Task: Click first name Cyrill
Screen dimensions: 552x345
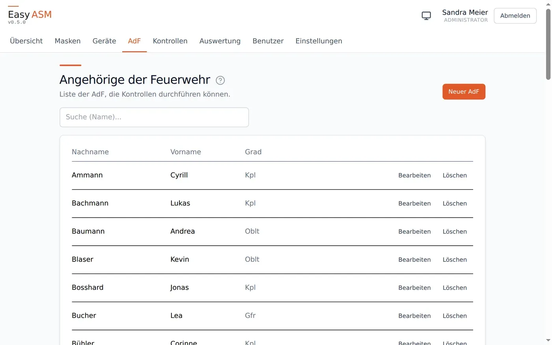Action: tap(179, 175)
